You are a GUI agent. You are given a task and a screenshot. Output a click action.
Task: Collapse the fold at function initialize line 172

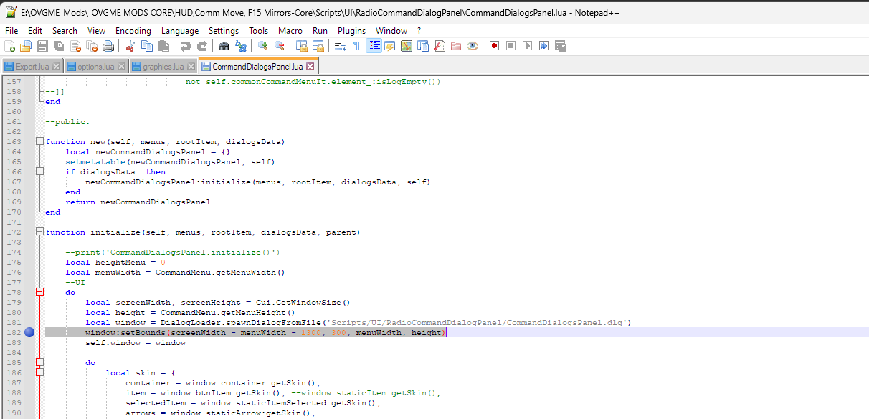39,232
